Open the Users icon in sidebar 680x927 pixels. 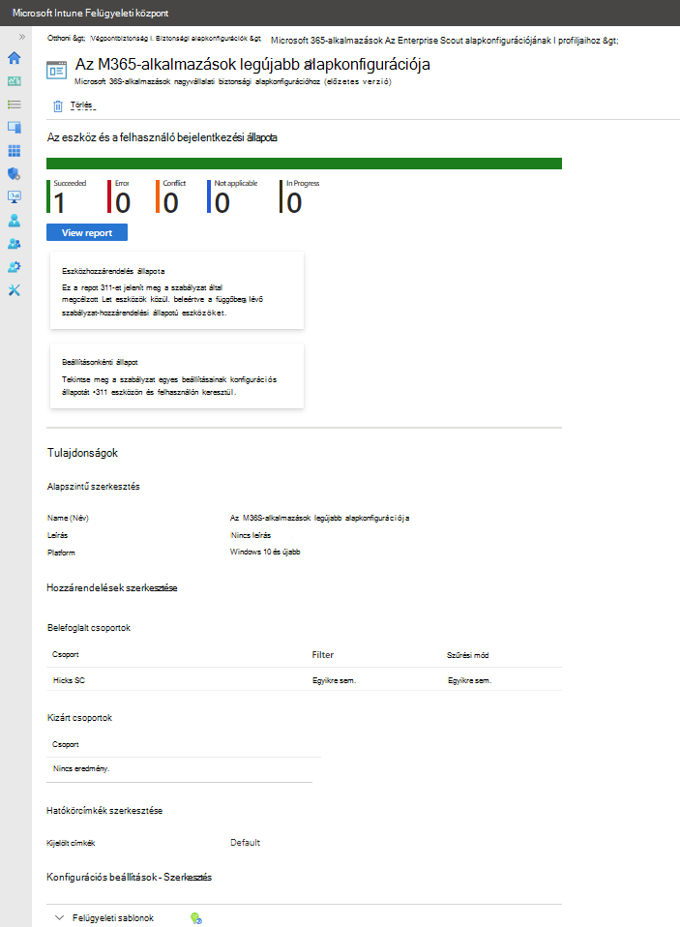click(15, 221)
